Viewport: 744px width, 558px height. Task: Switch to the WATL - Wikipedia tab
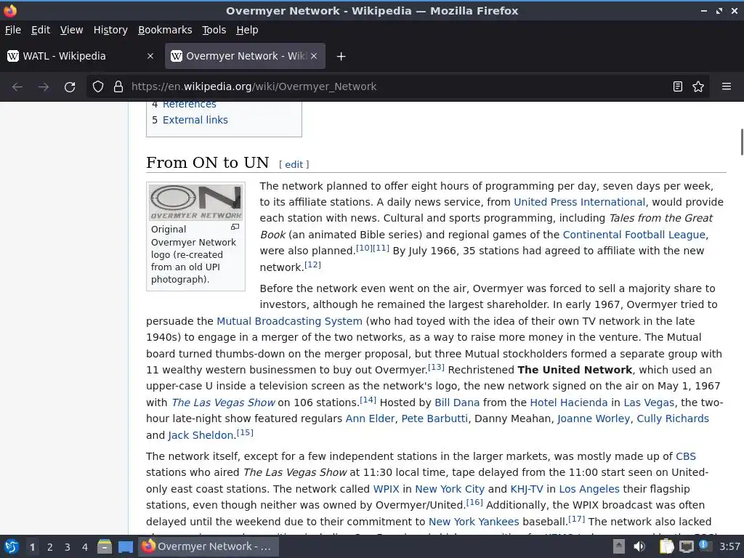point(81,56)
